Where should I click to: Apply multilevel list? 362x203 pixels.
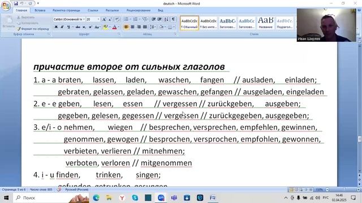(x=145, y=19)
